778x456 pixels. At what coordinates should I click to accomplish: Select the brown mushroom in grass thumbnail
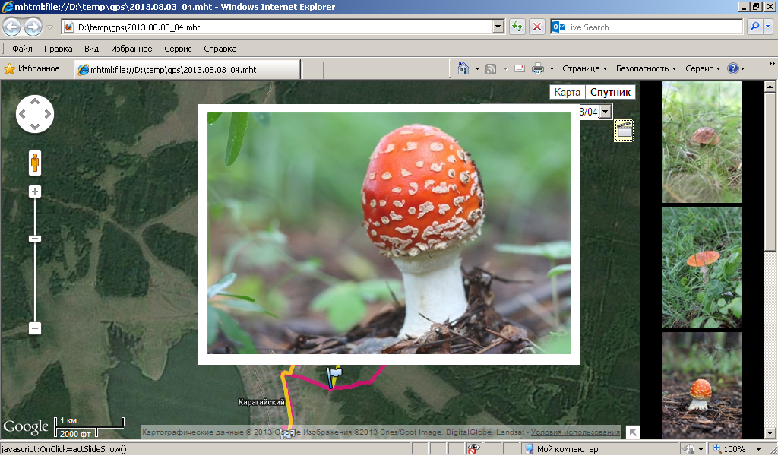[701, 142]
